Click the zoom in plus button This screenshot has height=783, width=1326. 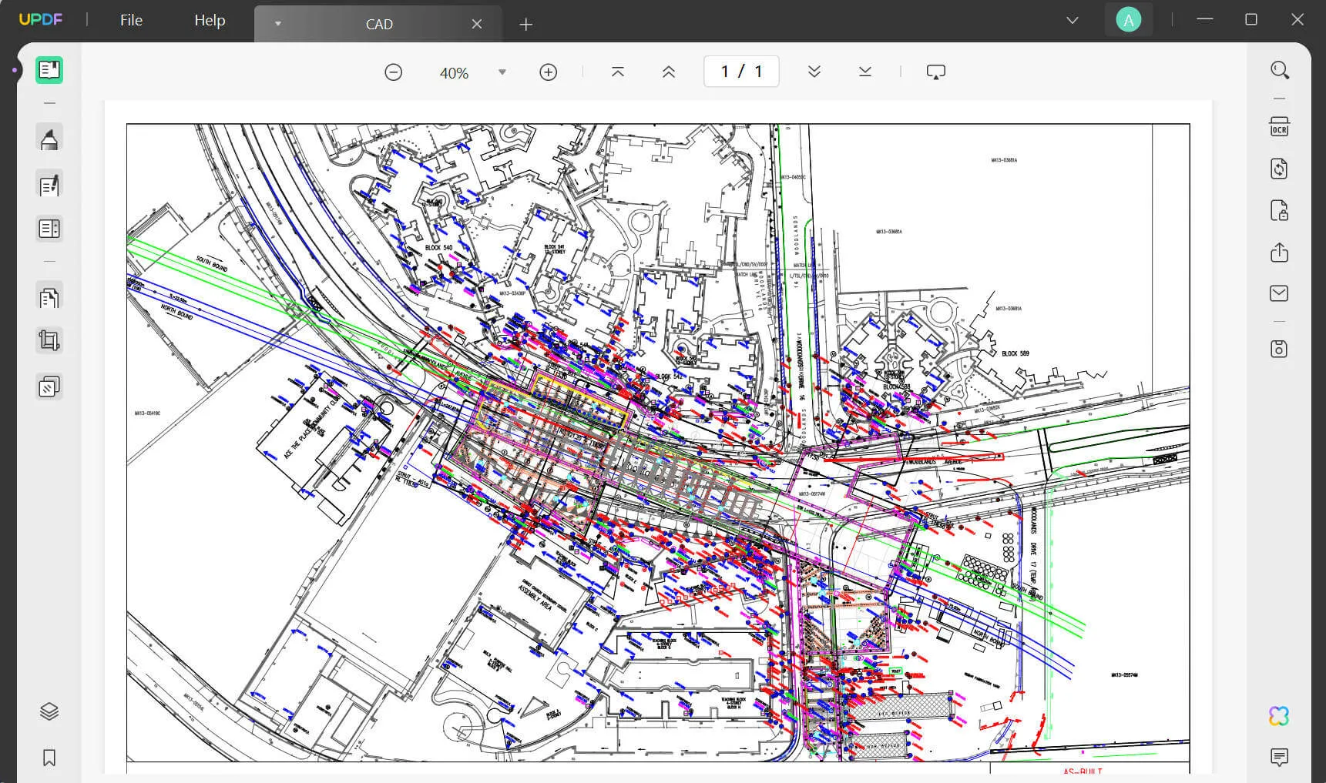[549, 72]
